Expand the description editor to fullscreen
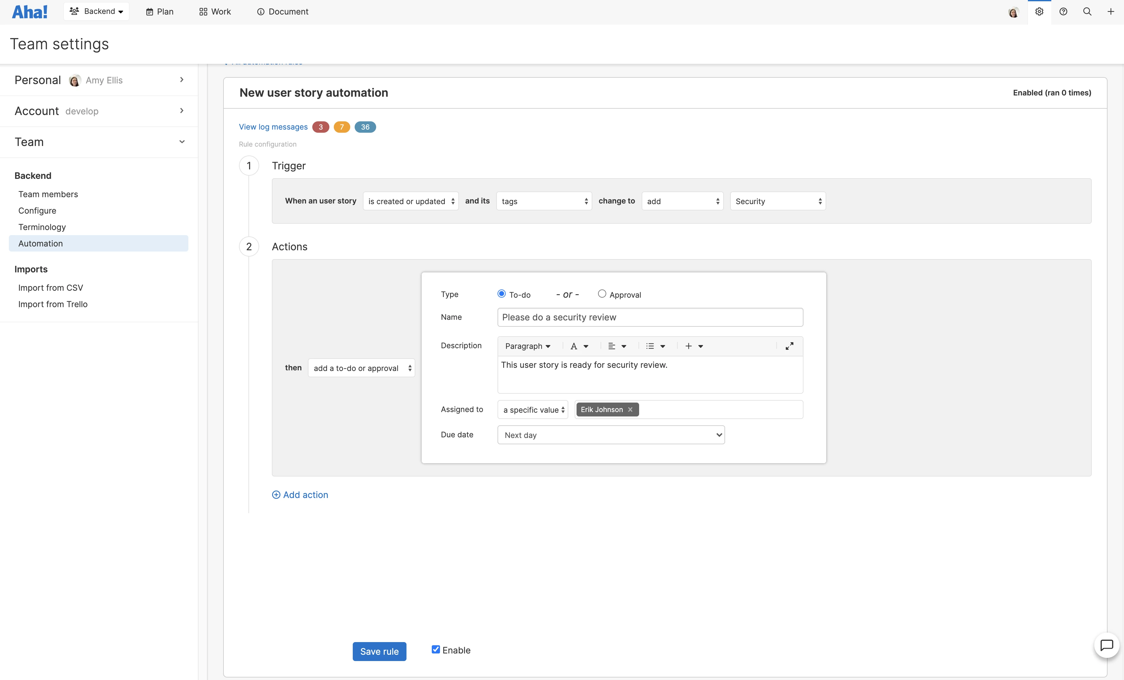Viewport: 1124px width, 680px height. 789,346
